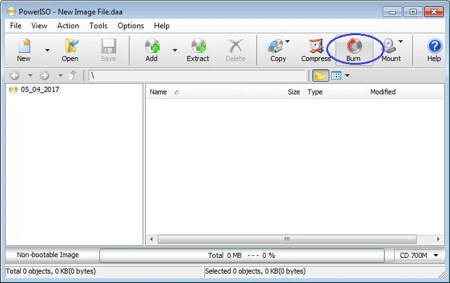Toggle the folder tree view button
The width and height of the screenshot is (450, 283).
tap(321, 76)
